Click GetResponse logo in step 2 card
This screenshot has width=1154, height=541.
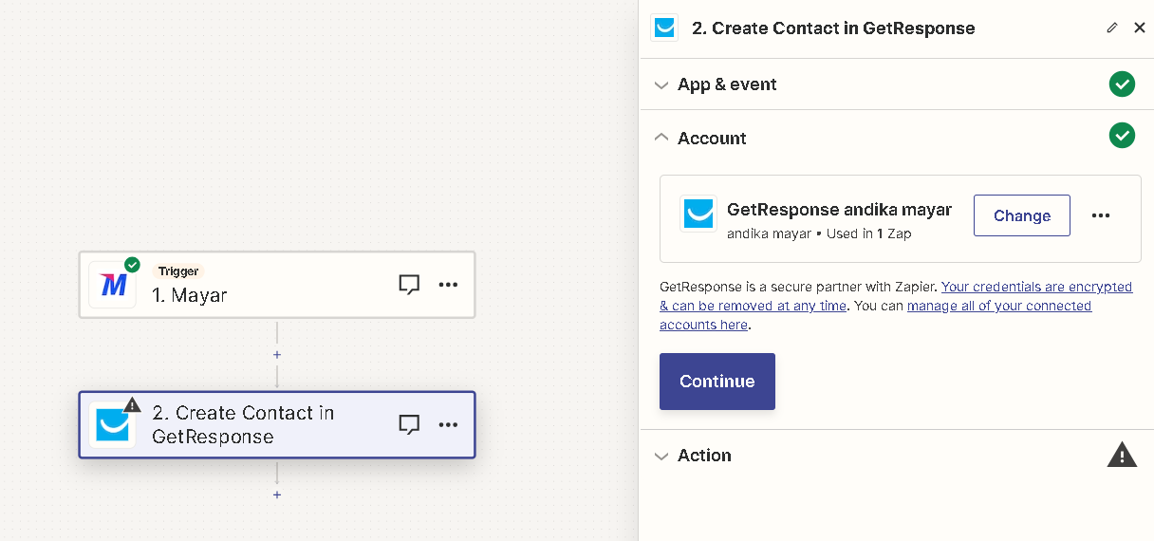(113, 425)
